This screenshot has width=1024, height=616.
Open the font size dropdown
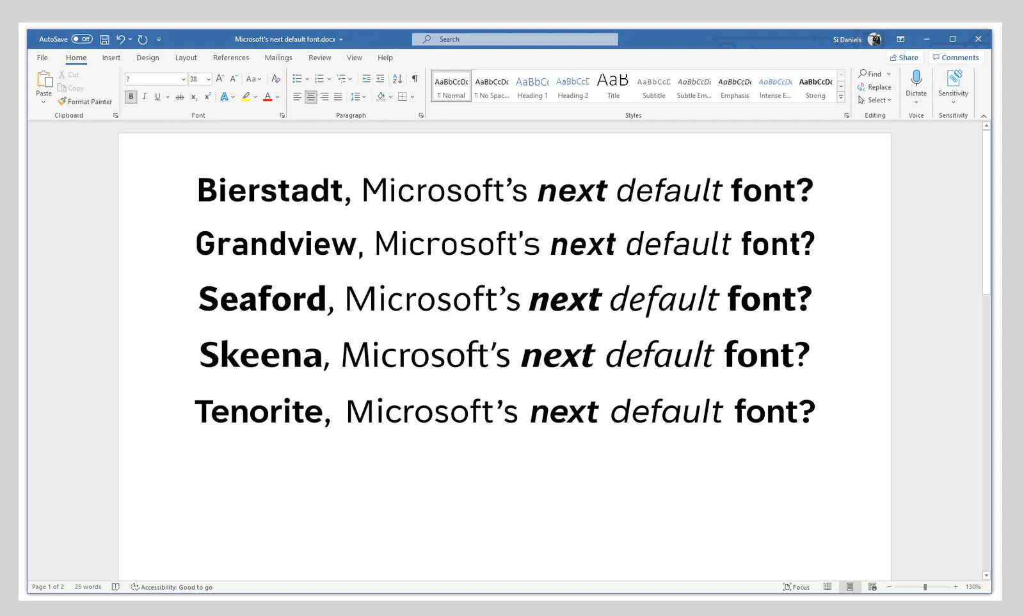coord(209,79)
